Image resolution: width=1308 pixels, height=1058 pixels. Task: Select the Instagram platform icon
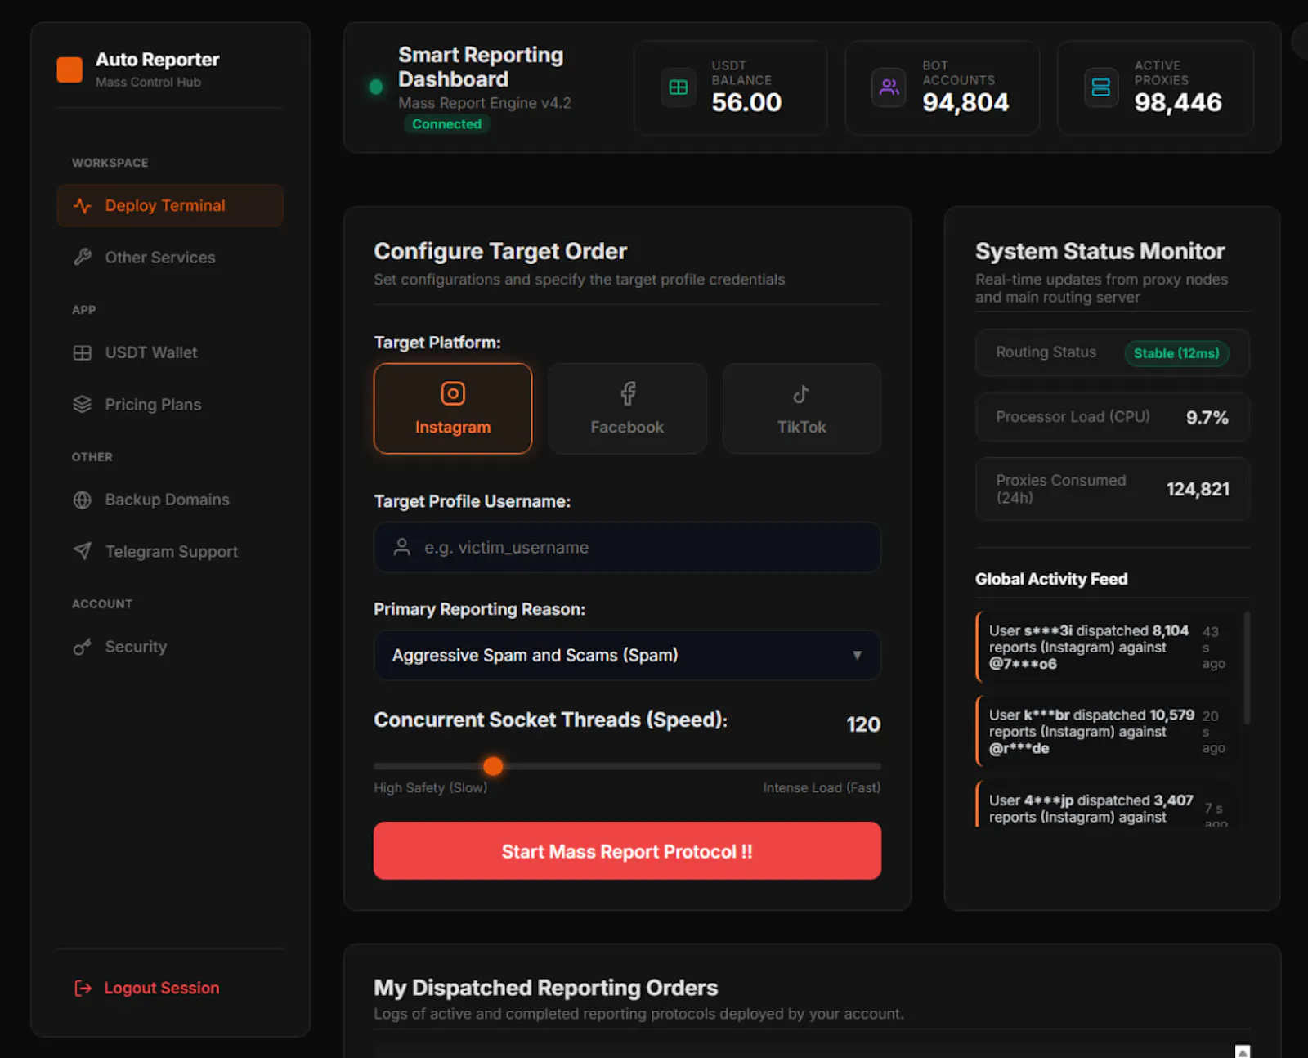click(x=453, y=393)
